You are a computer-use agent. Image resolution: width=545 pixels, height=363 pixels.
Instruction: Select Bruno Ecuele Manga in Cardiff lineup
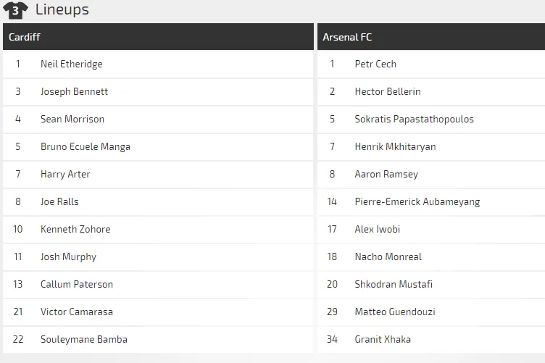coord(85,146)
